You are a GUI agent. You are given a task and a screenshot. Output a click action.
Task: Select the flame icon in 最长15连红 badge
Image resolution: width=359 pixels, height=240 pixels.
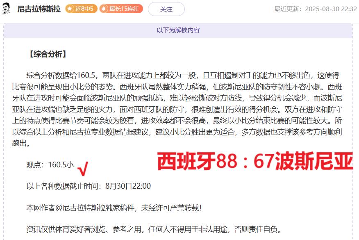click(104, 9)
